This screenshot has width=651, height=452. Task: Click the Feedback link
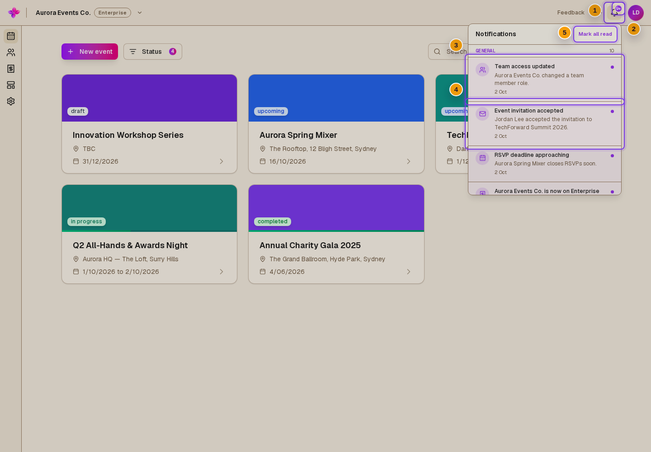571,13
